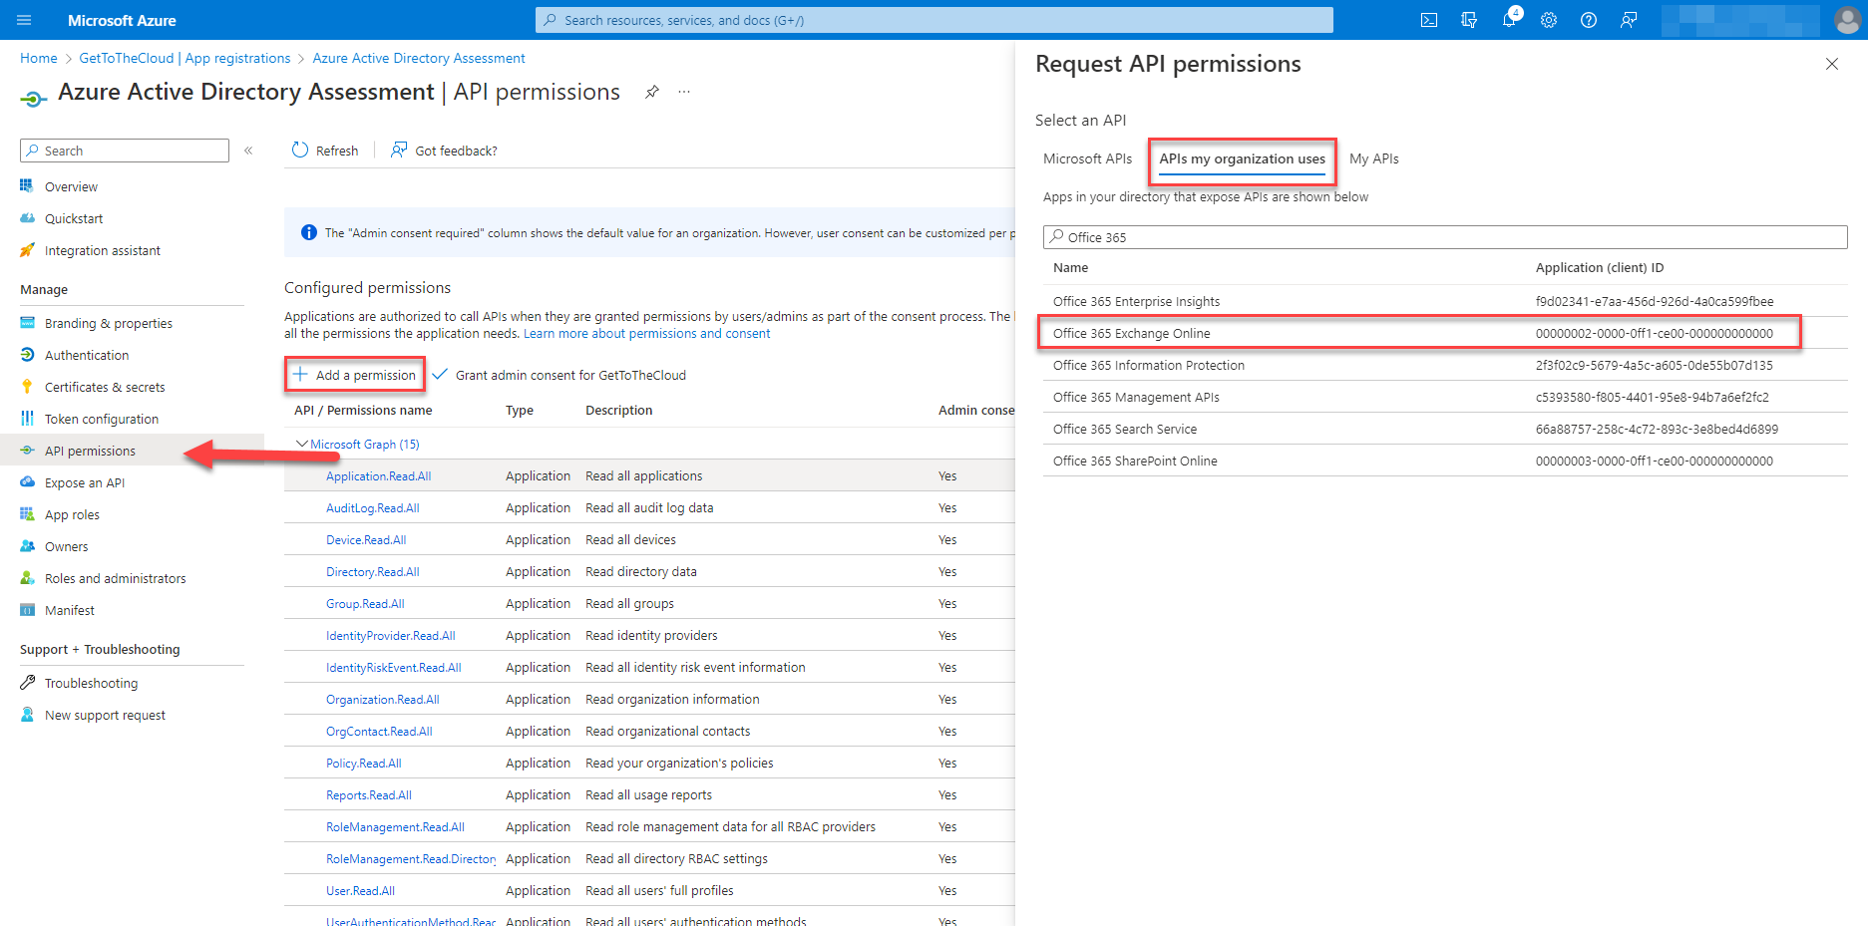Open Azure Cloud Shell from the top bar

pyautogui.click(x=1428, y=20)
